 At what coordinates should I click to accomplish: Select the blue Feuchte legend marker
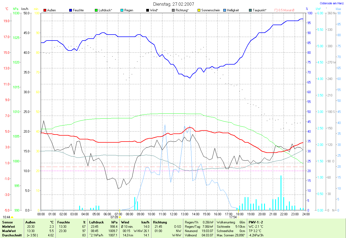coord(71,10)
